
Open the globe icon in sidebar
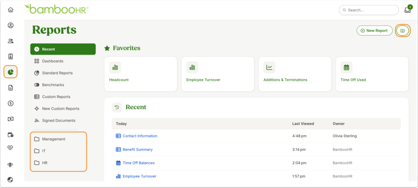coord(10,180)
